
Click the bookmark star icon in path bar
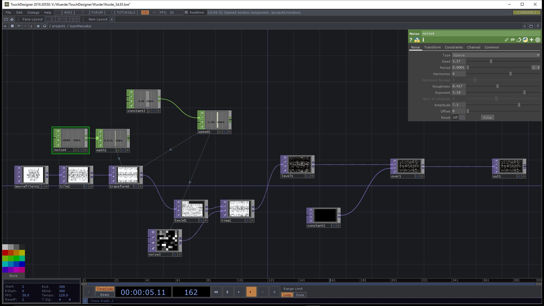pos(38,26)
